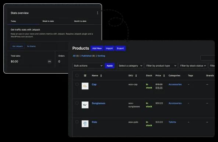Switch to Month to date tab
The height and width of the screenshot is (142, 218).
pyautogui.click(x=80, y=21)
